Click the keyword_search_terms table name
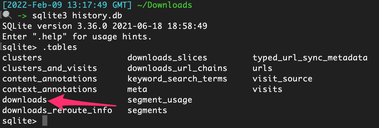The image size is (379, 128). tap(177, 79)
